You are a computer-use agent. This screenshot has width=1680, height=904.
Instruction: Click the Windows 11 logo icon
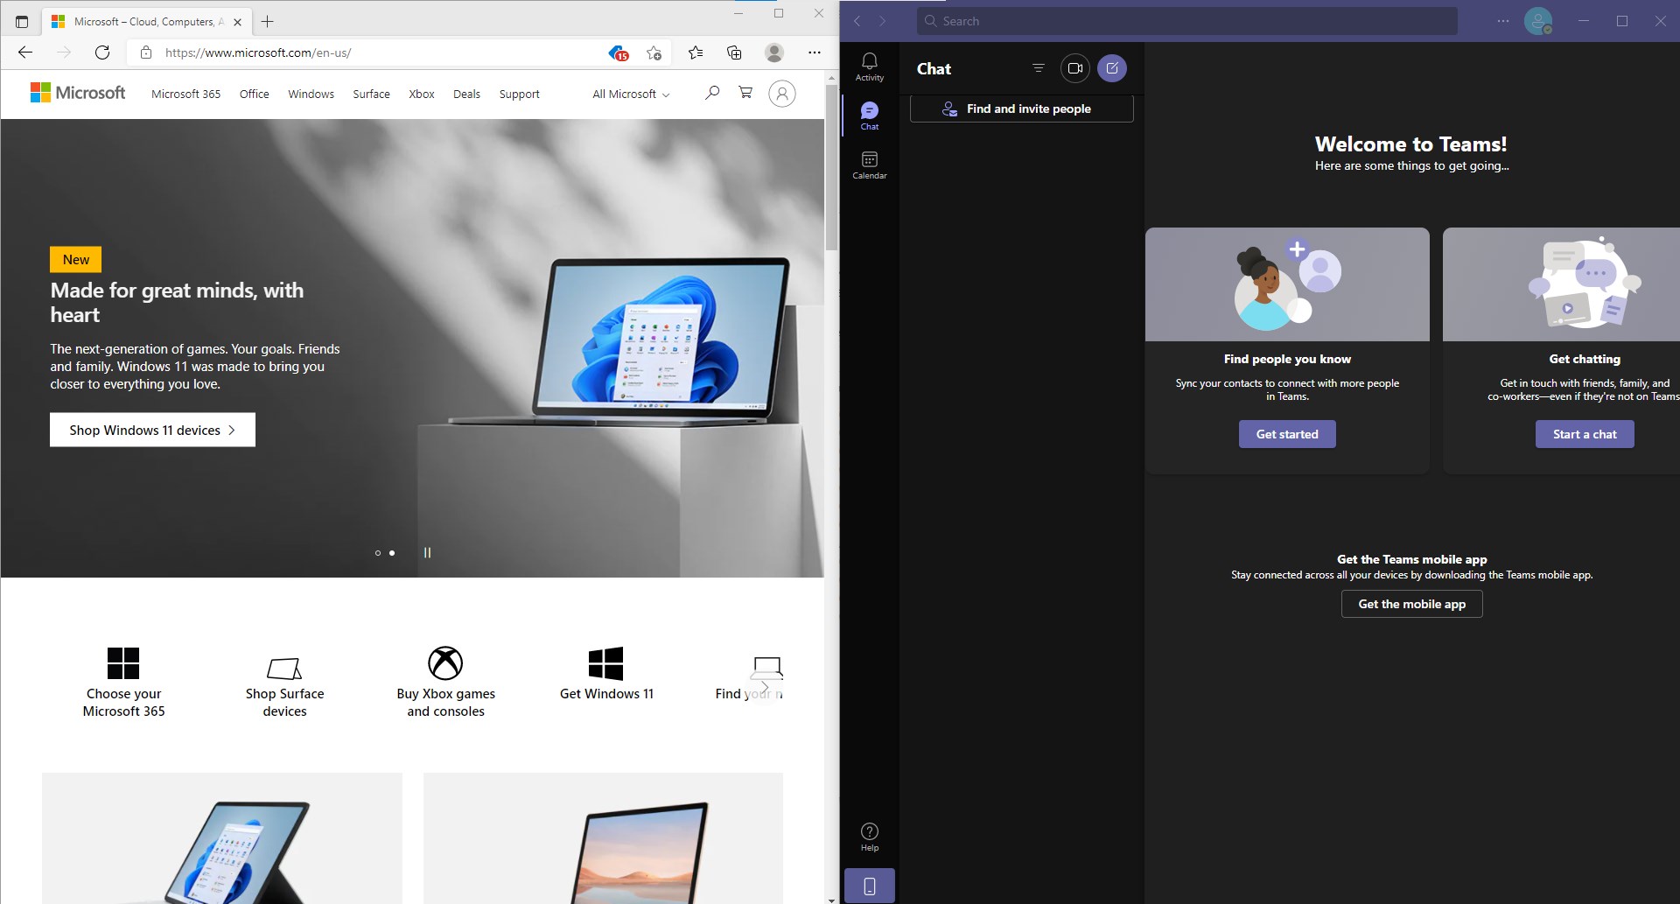click(606, 663)
